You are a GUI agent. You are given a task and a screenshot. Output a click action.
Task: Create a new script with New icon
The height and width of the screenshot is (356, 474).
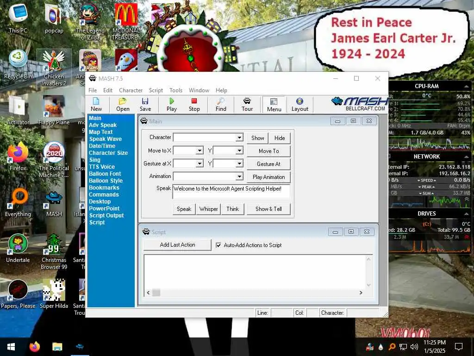pos(96,104)
